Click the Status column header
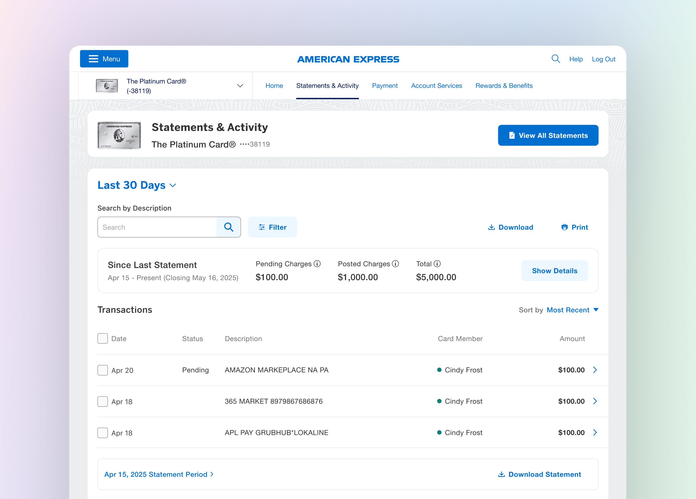 point(192,339)
